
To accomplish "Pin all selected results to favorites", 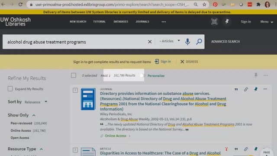I will tap(256, 75).
